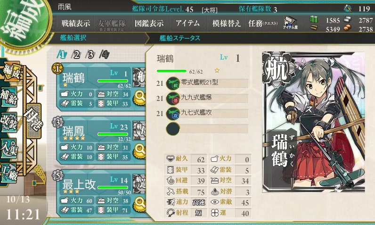Switch to fleet number 3 tab

tap(90, 55)
